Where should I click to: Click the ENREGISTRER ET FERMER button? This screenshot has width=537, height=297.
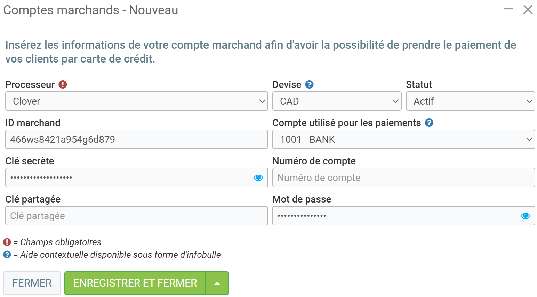(x=135, y=283)
